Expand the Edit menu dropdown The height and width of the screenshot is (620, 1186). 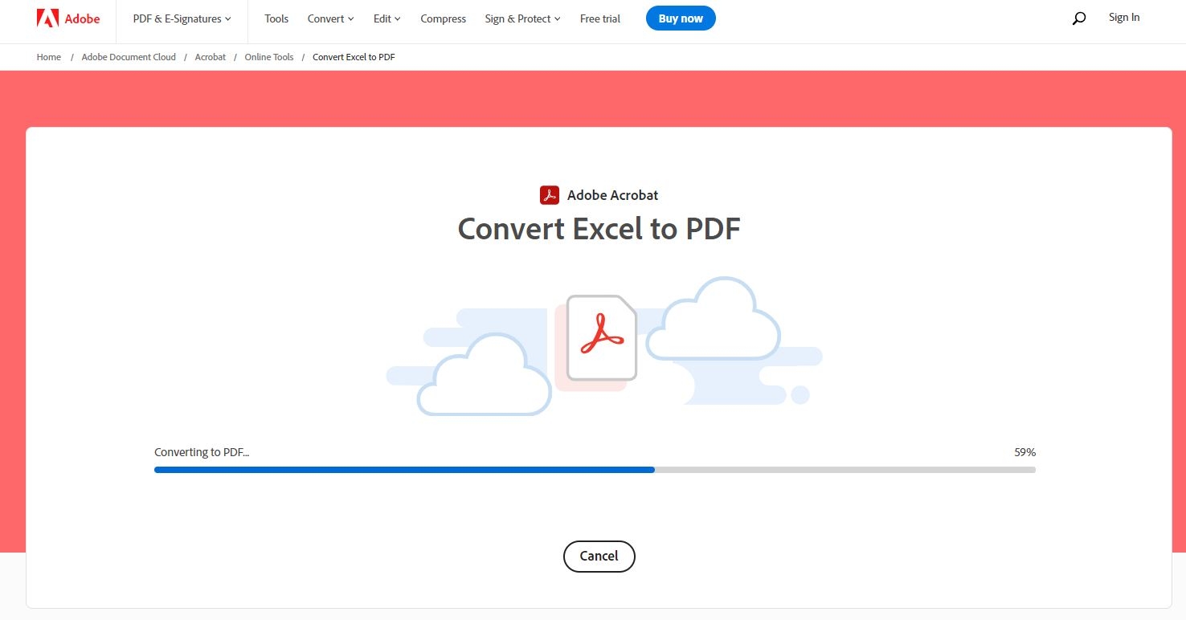(386, 18)
